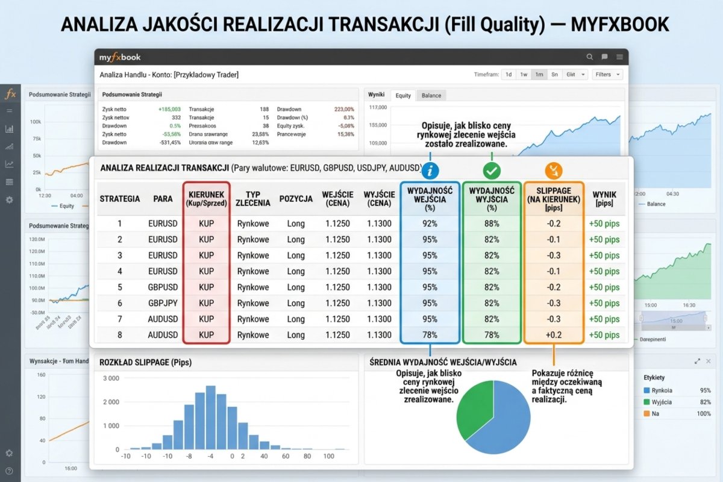
Task: Switch to the Balance tab
Action: coord(431,95)
